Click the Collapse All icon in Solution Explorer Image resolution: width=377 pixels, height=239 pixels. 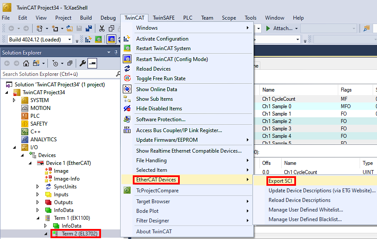69,63
